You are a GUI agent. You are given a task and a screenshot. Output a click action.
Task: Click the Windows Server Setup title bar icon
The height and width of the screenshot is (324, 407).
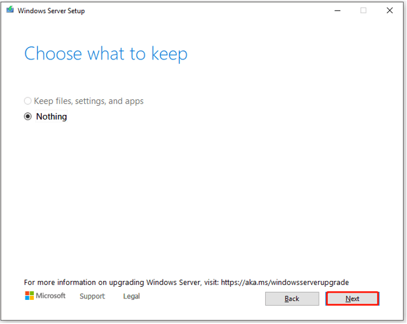[10, 10]
